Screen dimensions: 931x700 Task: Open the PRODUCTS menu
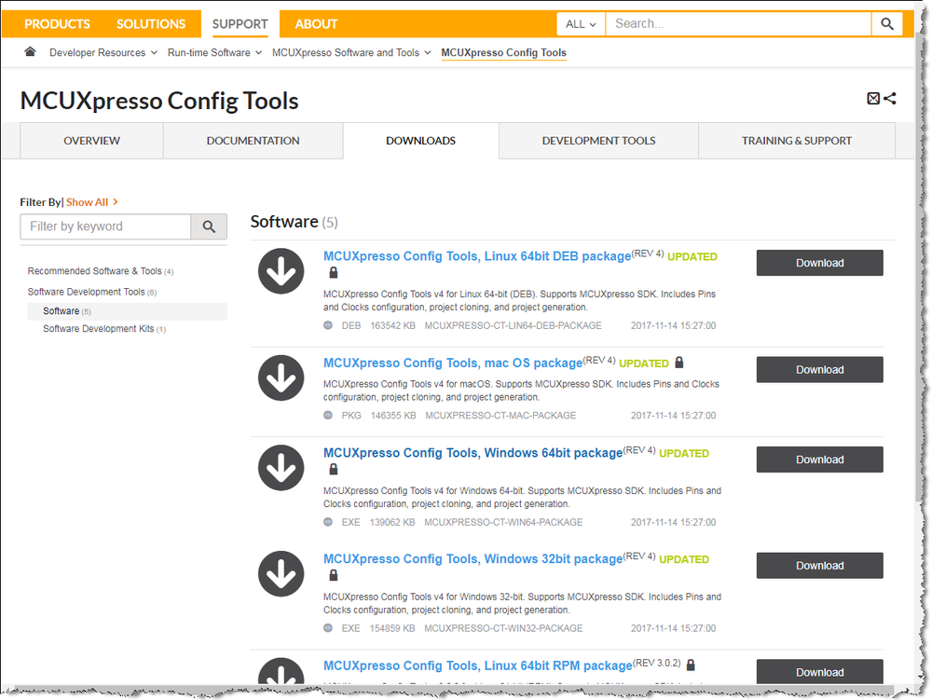pos(57,23)
